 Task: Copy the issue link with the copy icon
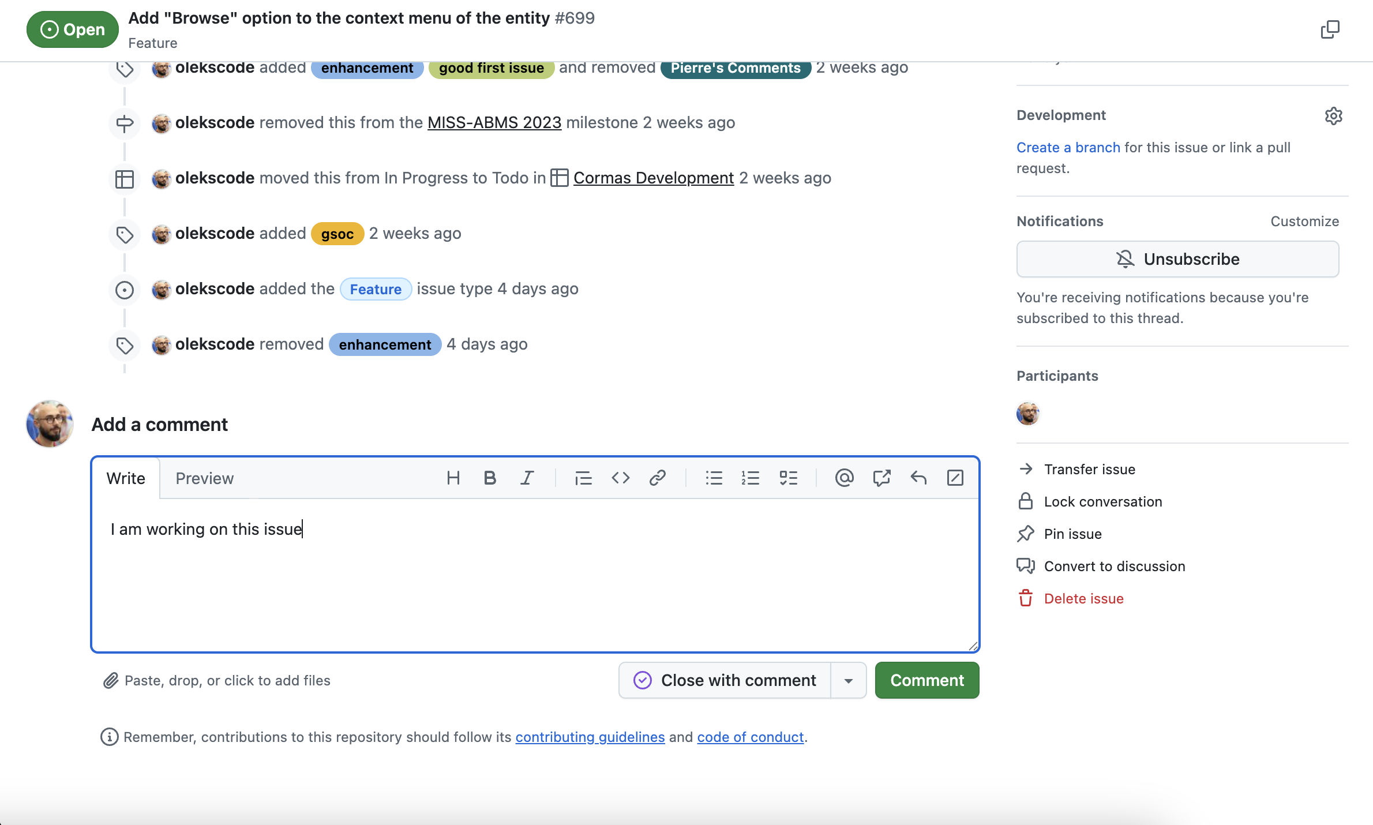pyautogui.click(x=1330, y=29)
